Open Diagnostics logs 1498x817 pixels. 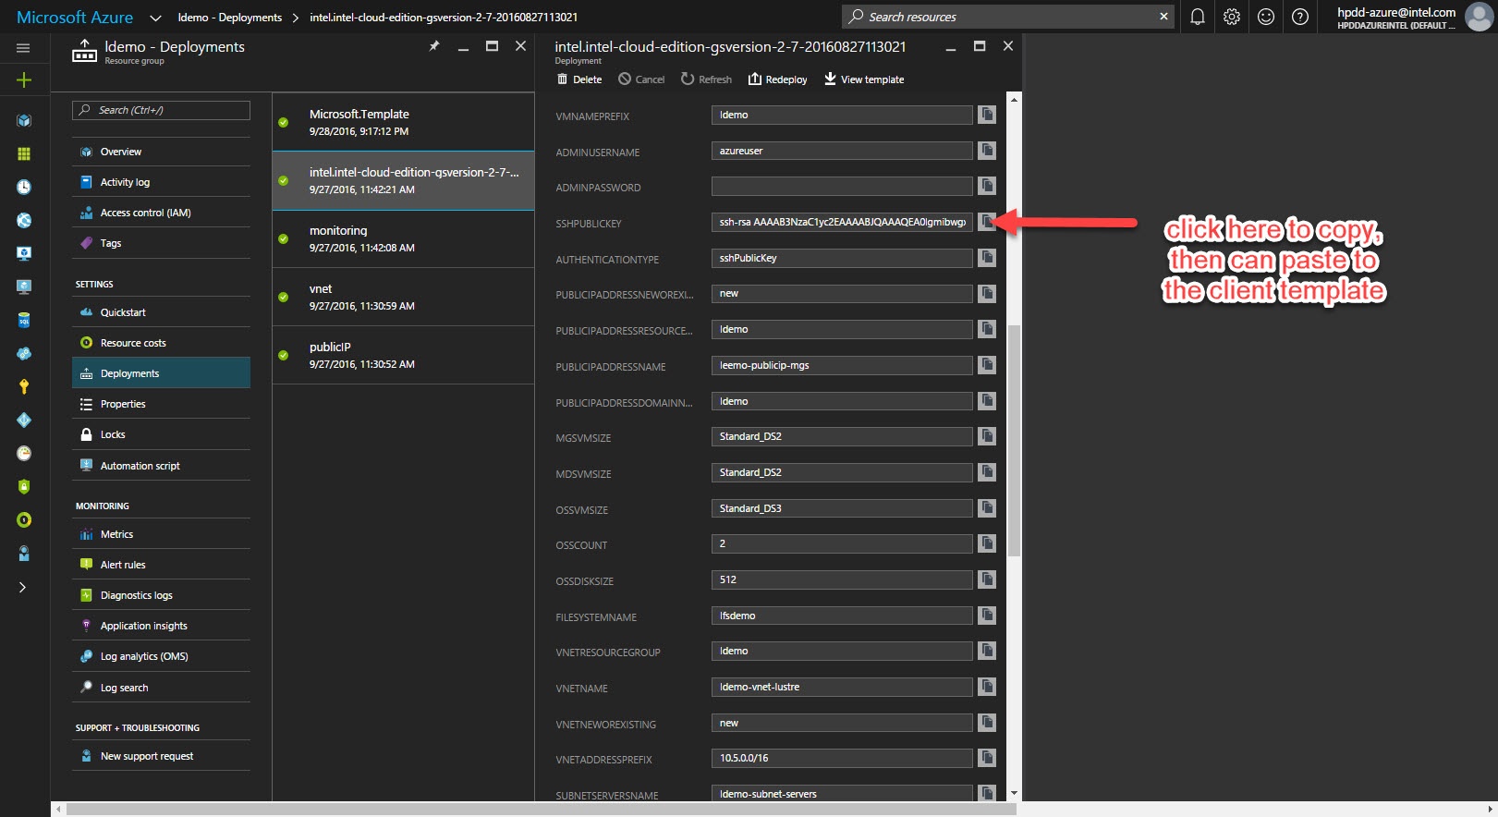pyautogui.click(x=161, y=595)
